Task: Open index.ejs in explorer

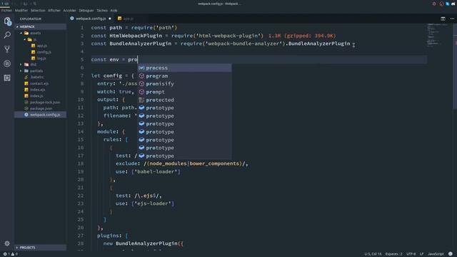Action: tap(37, 90)
